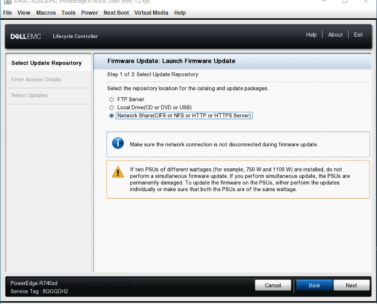Open the Help menu in menu bar
Screen dimensions: 377x304
click(x=180, y=13)
